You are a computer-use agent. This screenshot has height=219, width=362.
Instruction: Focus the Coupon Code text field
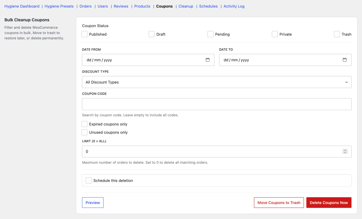[217, 104]
